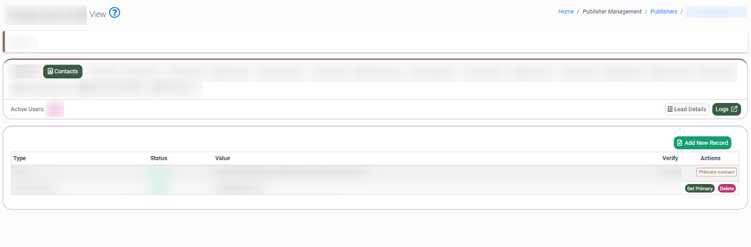
Task: Click the View page heading text
Action: (x=98, y=14)
